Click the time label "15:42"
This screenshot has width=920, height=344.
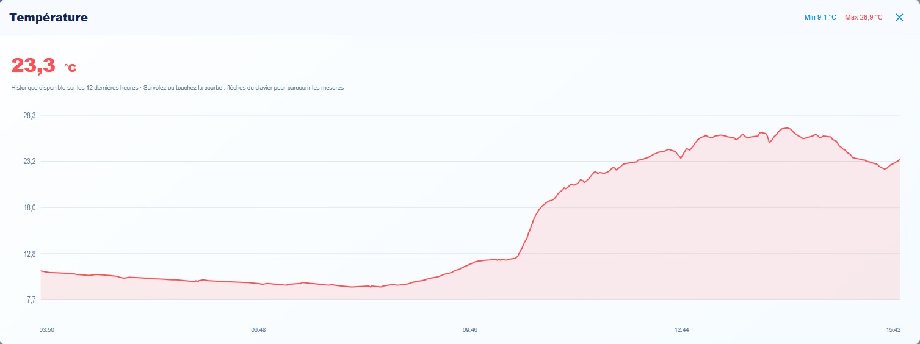[893, 329]
